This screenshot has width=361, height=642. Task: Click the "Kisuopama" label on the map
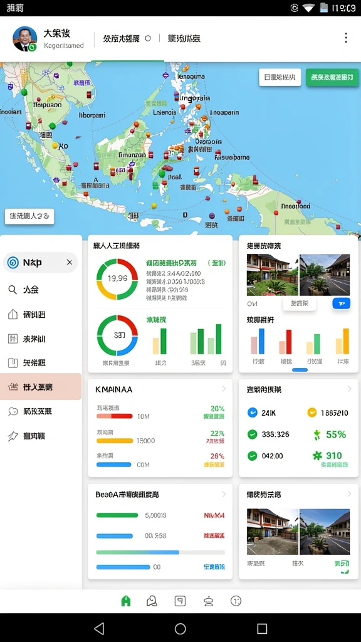(232, 157)
